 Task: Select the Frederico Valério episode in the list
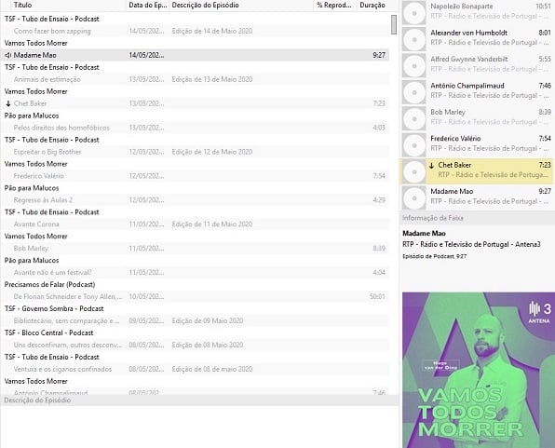pos(195,176)
